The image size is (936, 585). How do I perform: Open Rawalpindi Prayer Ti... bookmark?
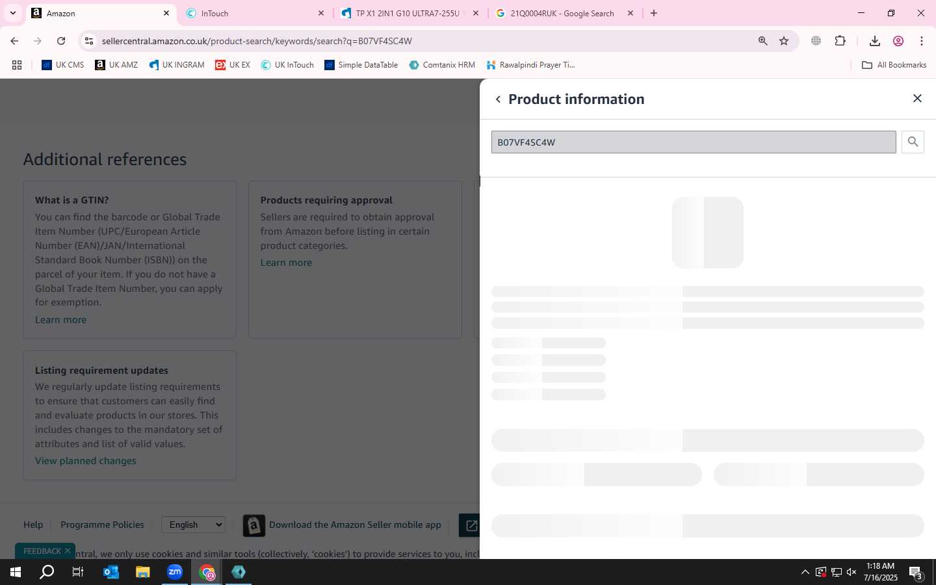pos(530,65)
